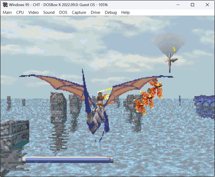Image resolution: width=215 pixels, height=177 pixels.
Task: Click the DOSBox-X app icon in title bar
Action: (5, 5)
